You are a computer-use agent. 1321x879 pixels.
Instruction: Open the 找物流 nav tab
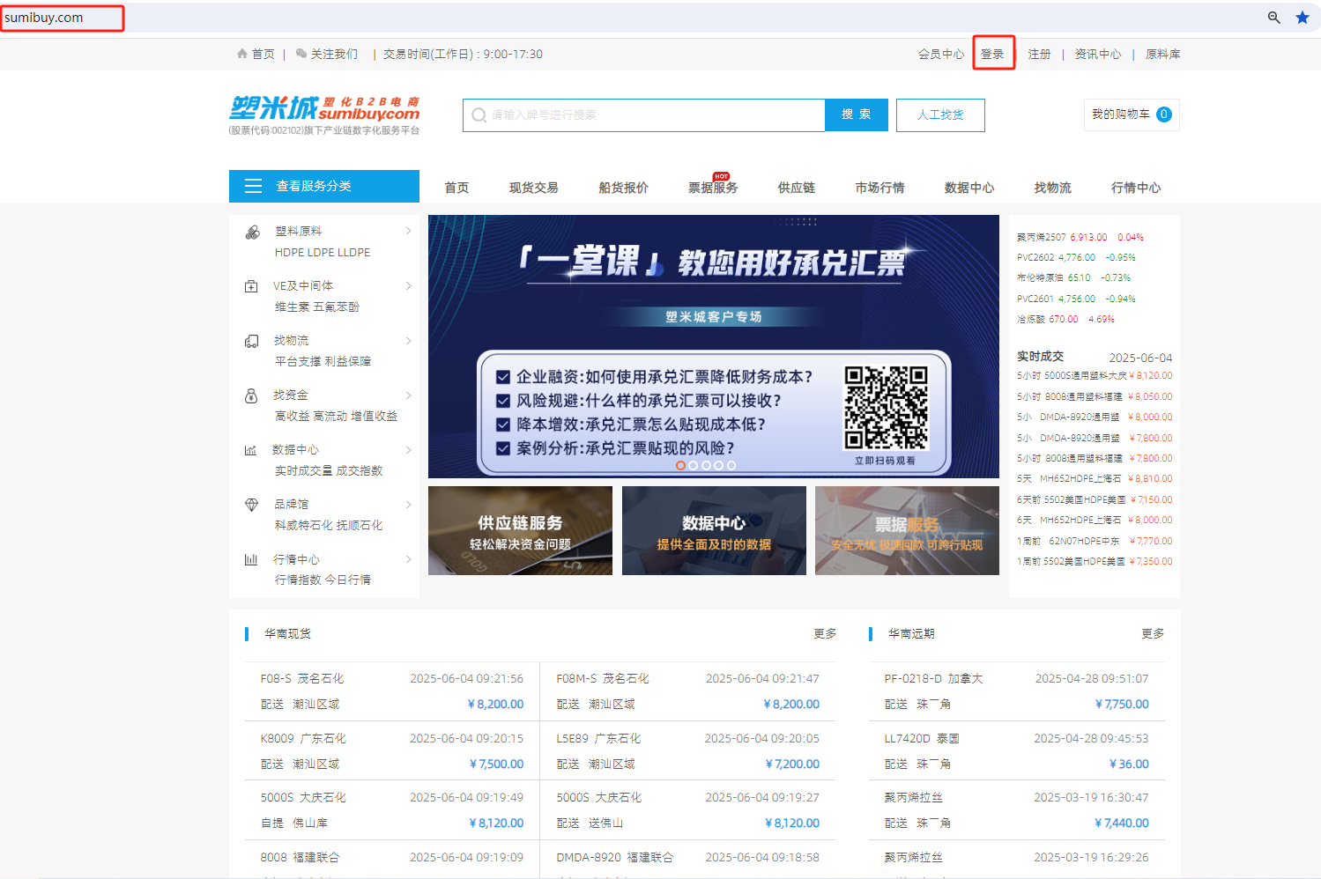(x=1052, y=188)
